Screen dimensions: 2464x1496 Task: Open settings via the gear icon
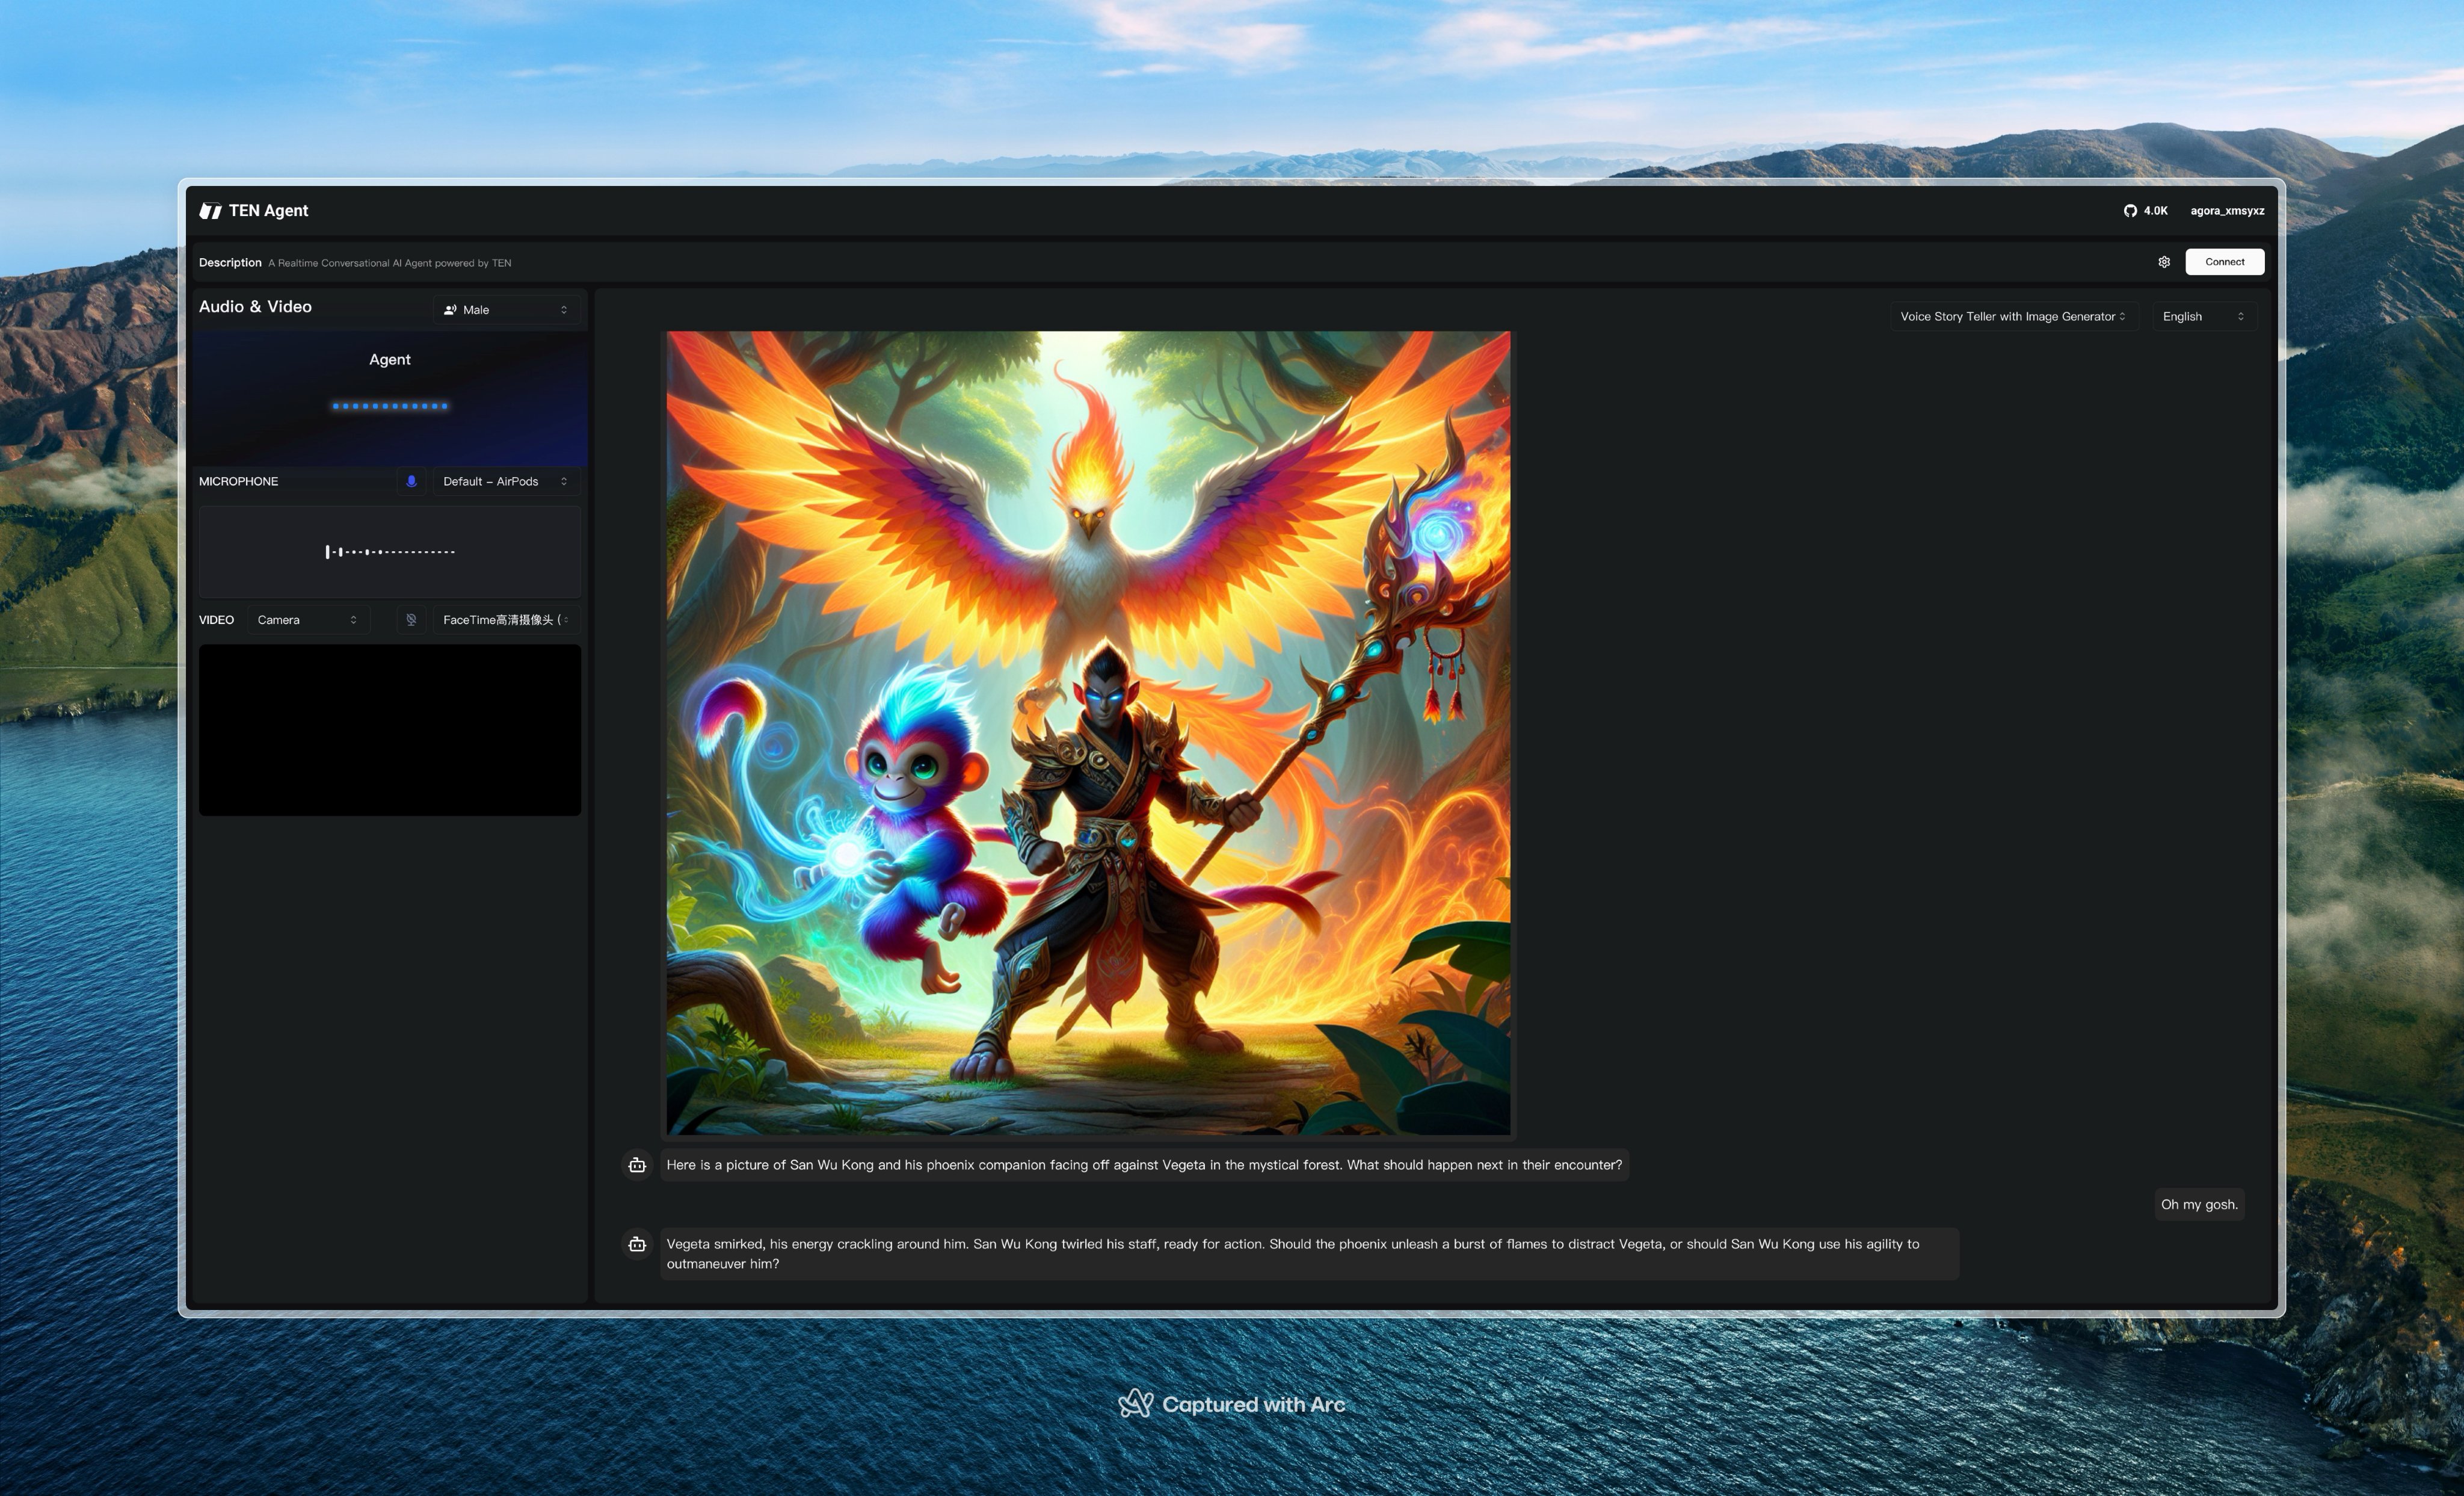click(x=2164, y=262)
